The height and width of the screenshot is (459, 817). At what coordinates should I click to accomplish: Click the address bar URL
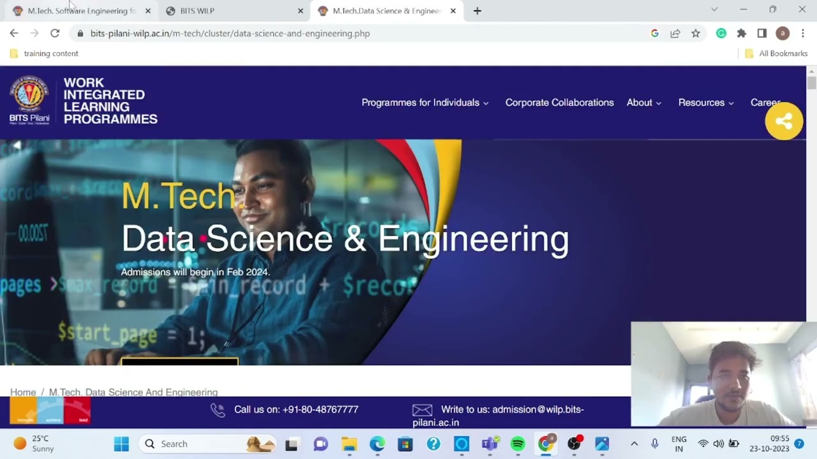pyautogui.click(x=230, y=33)
